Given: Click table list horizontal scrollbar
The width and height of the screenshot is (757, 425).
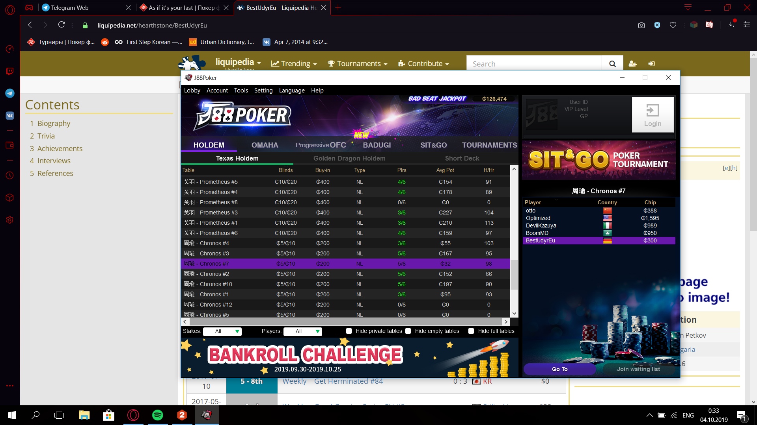Looking at the screenshot, I should pyautogui.click(x=345, y=322).
